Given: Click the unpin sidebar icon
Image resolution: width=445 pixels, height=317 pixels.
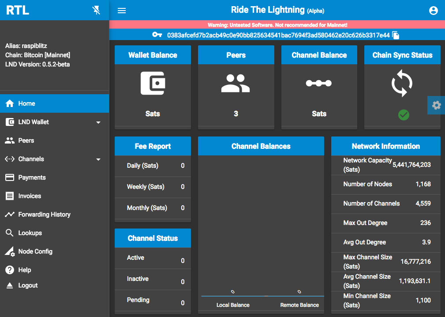Looking at the screenshot, I should [x=97, y=11].
